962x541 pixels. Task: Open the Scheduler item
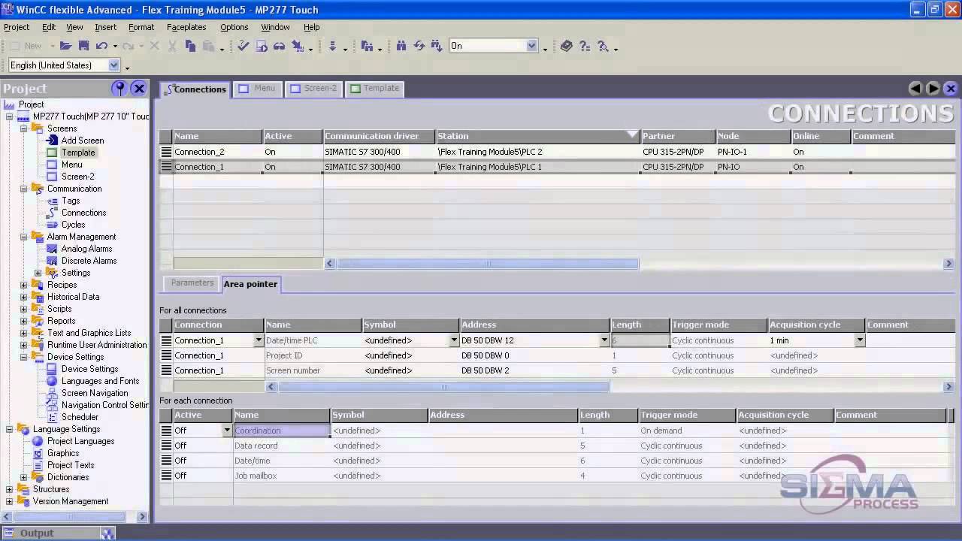(x=80, y=417)
